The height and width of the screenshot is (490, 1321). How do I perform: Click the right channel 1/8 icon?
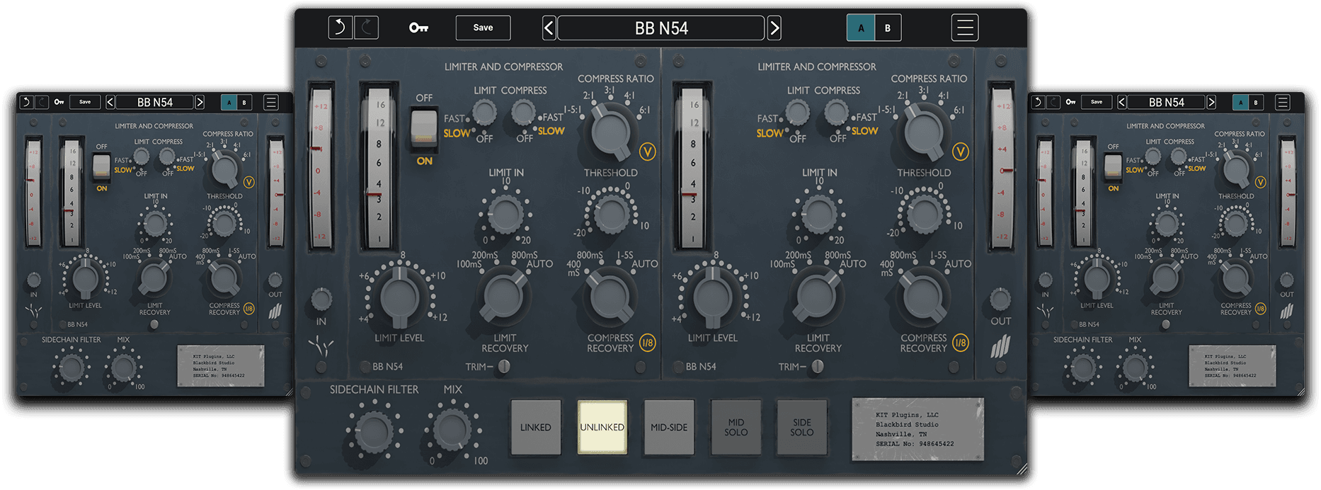(961, 343)
